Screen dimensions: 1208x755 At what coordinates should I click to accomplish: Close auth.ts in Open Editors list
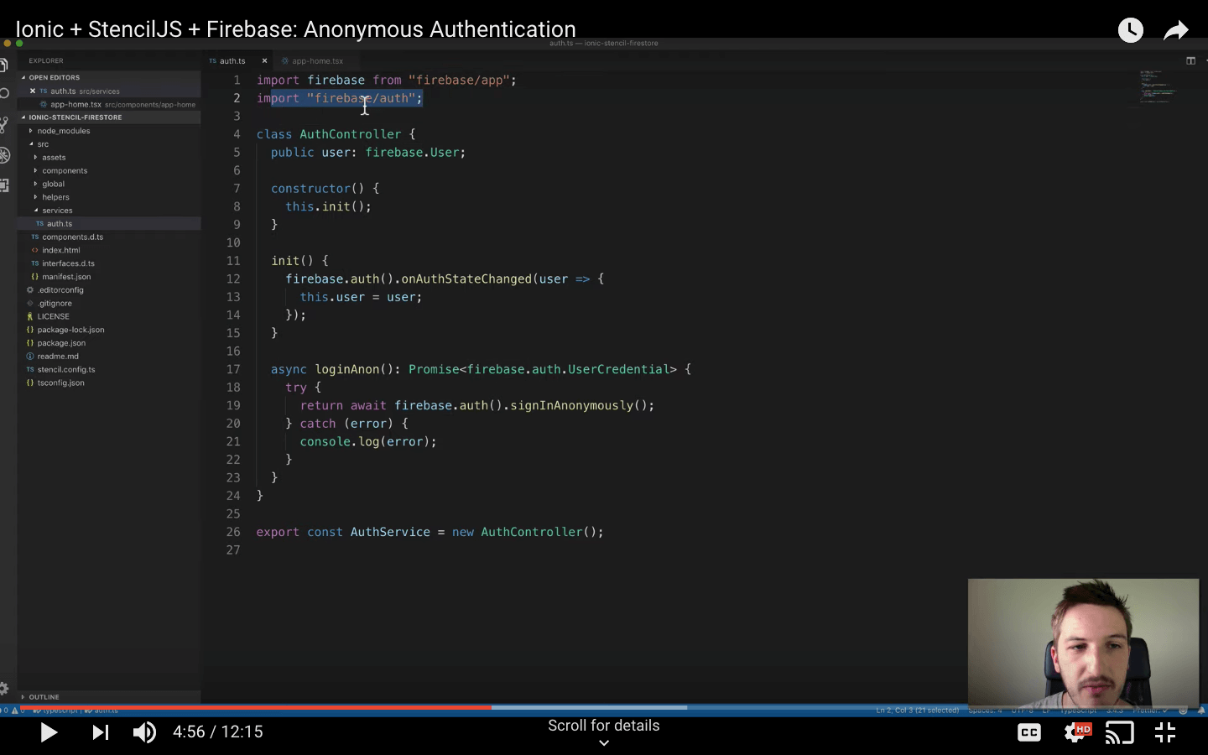[x=33, y=91]
